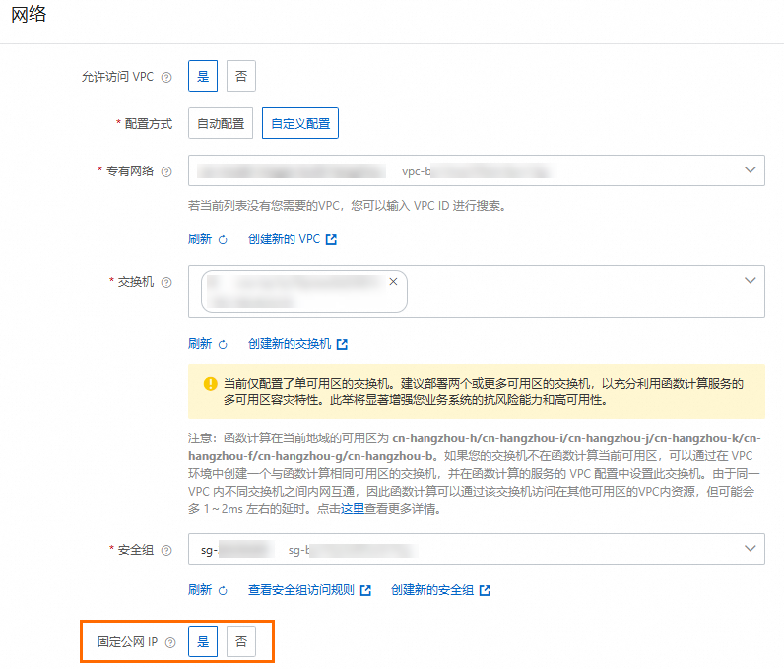This screenshot has width=784, height=669.
Task: Remove the selected switch tag with X
Action: click(x=394, y=282)
